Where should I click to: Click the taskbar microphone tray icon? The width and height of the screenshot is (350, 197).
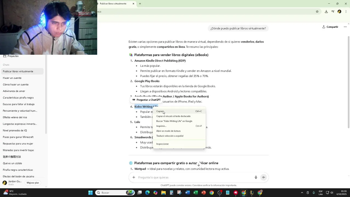(x=314, y=193)
